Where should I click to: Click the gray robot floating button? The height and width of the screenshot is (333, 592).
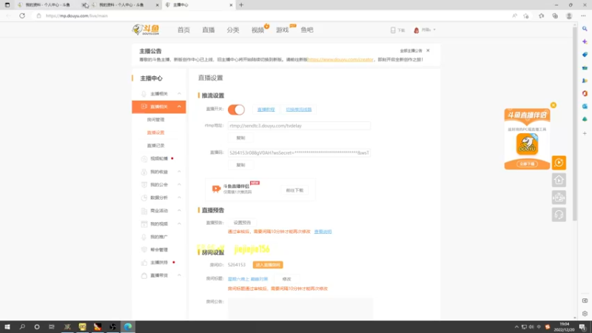tap(559, 198)
